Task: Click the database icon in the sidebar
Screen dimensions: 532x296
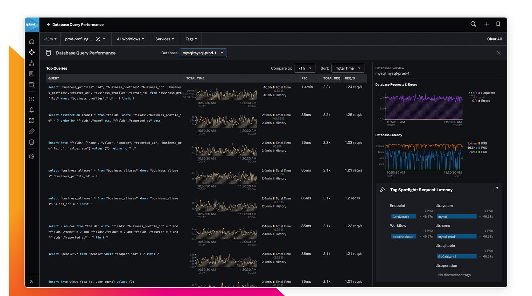Action: (31, 142)
